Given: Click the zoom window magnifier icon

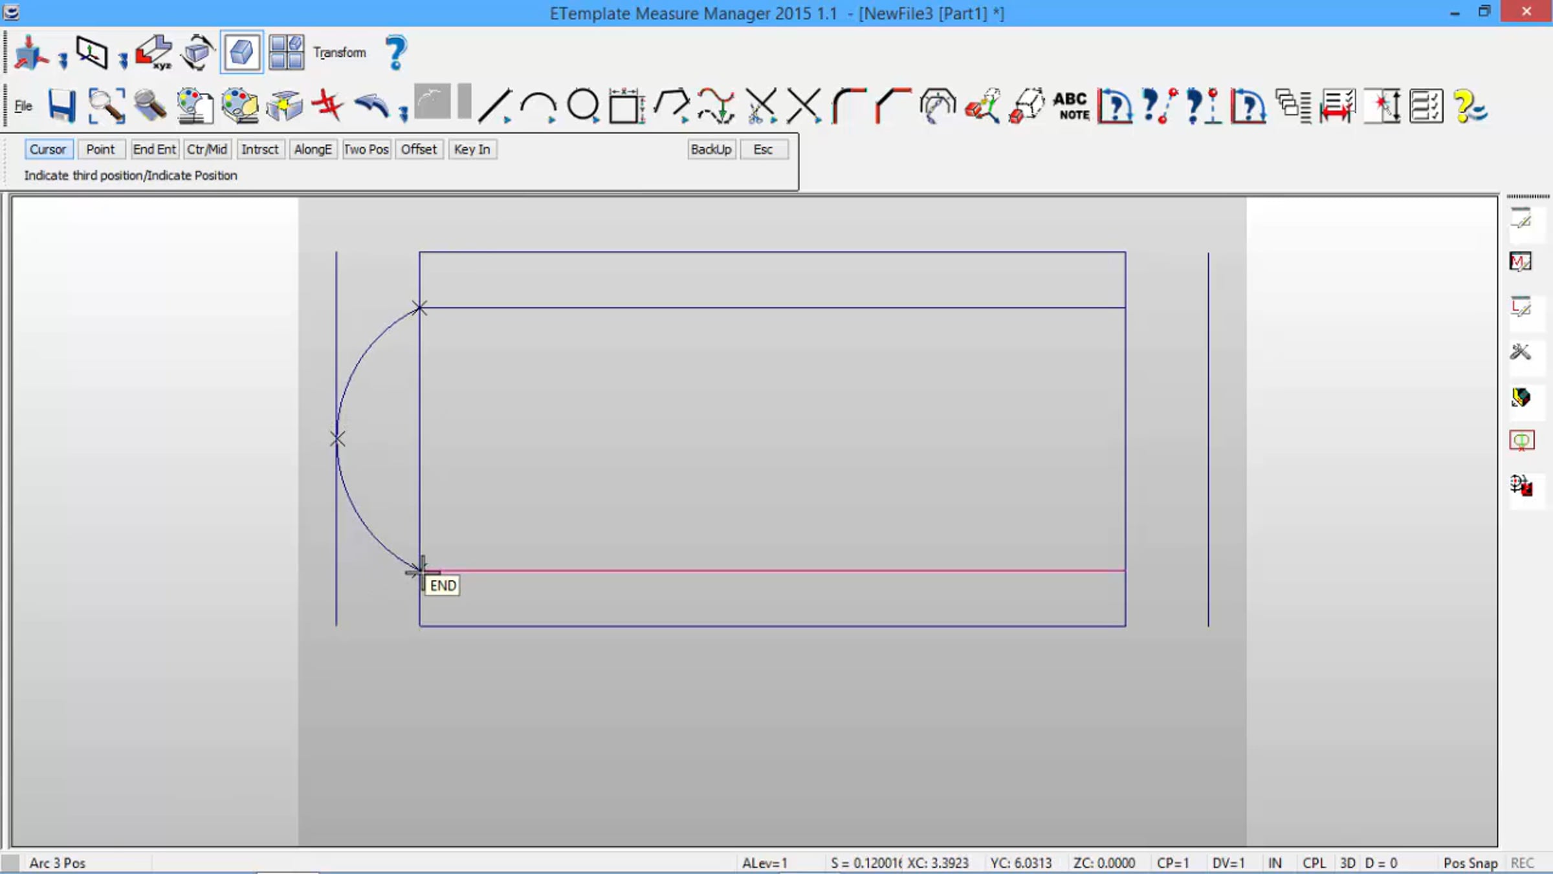Looking at the screenshot, I should 106,105.
